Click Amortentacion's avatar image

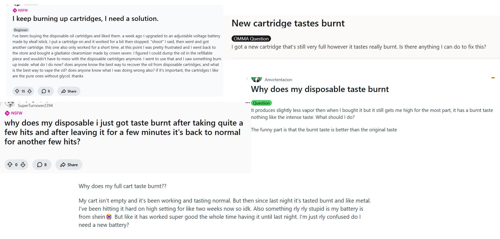[x=256, y=79]
